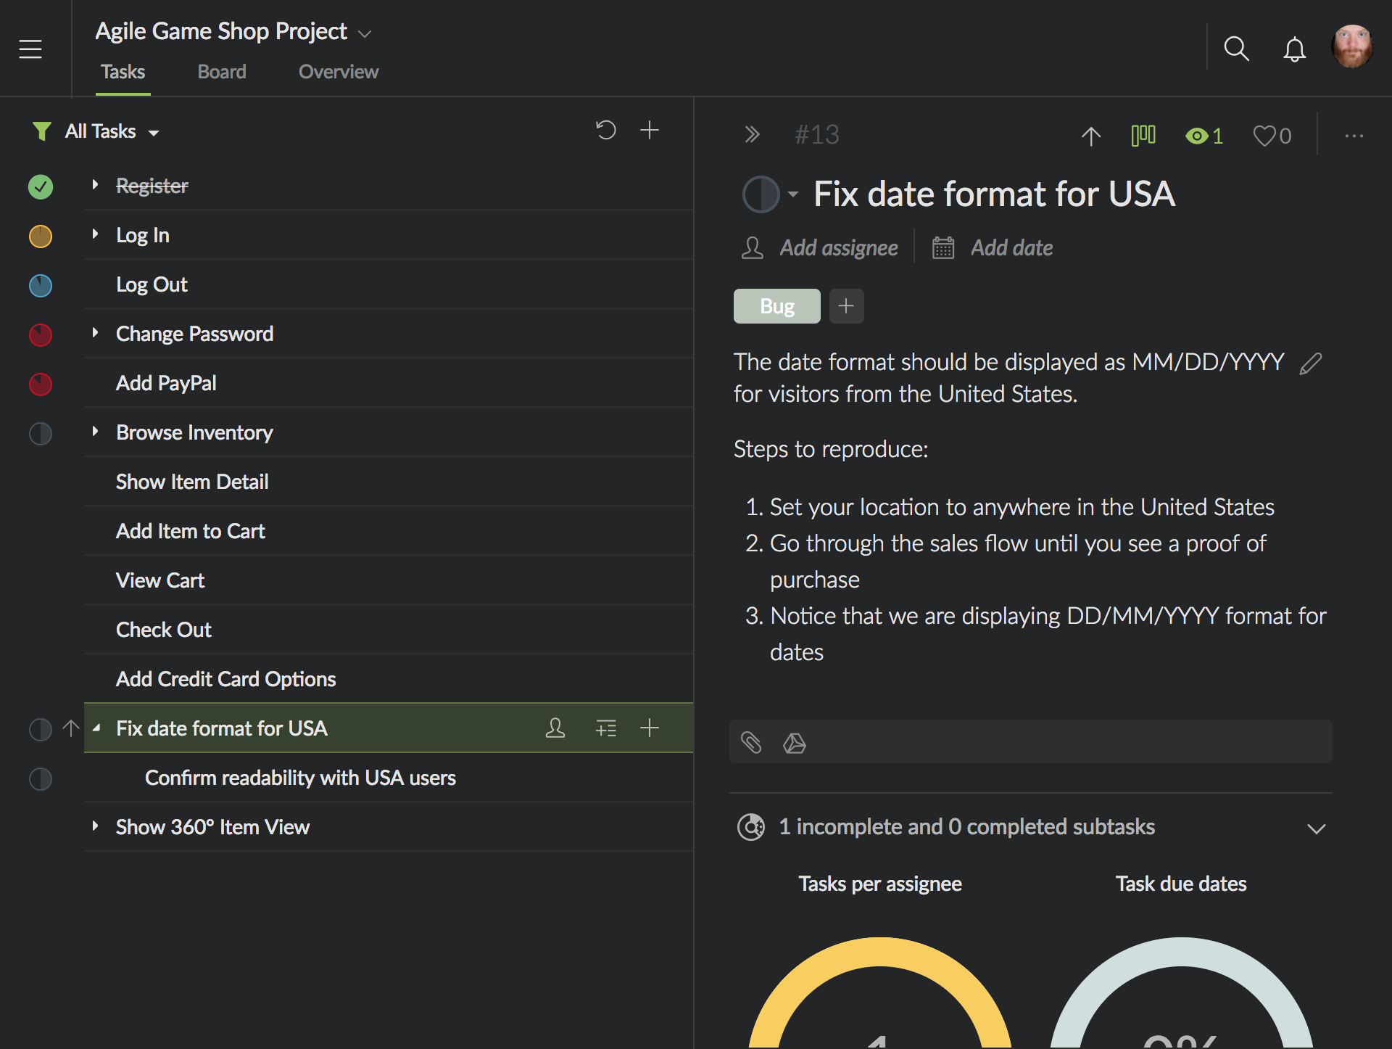Click the notifications bell icon
This screenshot has height=1049, width=1392.
1294,49
